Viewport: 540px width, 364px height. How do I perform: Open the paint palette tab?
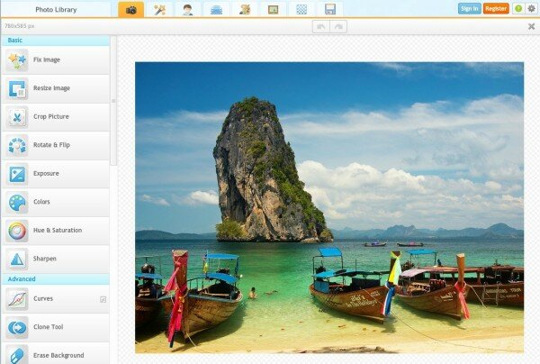coord(244,9)
